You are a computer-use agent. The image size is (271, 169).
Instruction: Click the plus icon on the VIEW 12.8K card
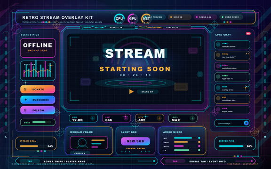pos(93,118)
